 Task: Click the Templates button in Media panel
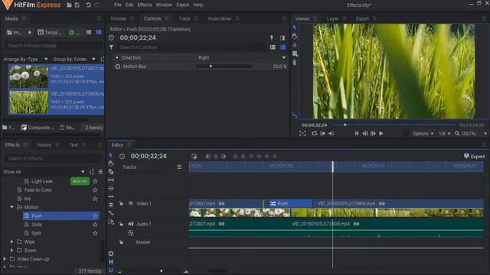coord(50,32)
